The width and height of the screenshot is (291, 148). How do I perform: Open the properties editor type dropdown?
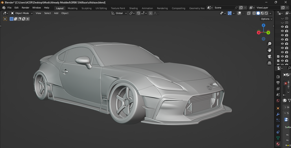pos(280,68)
